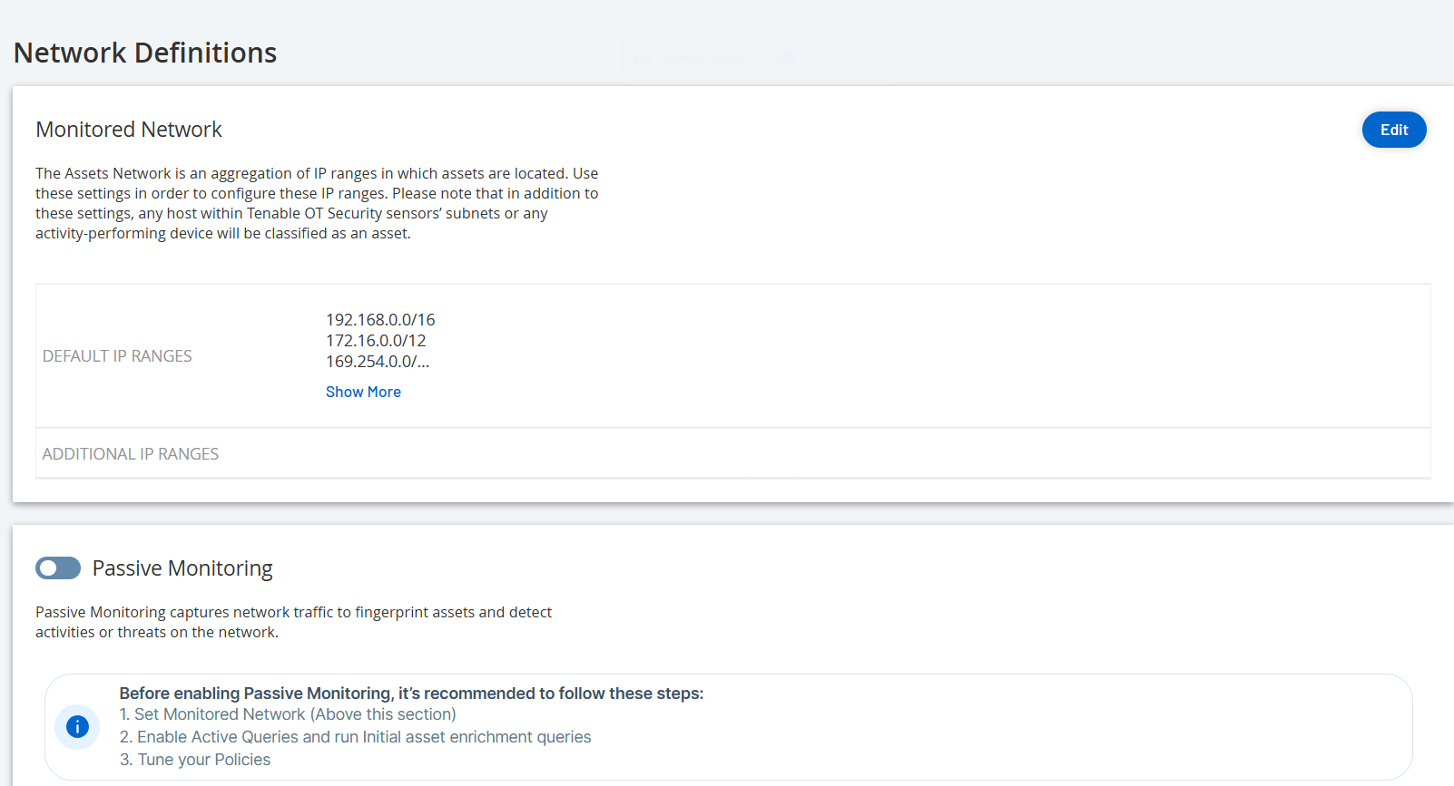The width and height of the screenshot is (1454, 786).
Task: Click the Assets Network description paragraph
Action: point(317,203)
